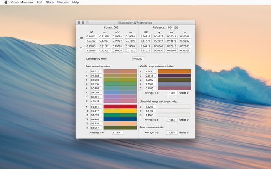Select color rendering swatch 4 green
This screenshot has height=169, width=271.
coord(120,84)
